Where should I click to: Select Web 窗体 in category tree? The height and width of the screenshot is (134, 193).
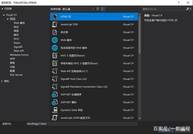[x=19, y=23]
